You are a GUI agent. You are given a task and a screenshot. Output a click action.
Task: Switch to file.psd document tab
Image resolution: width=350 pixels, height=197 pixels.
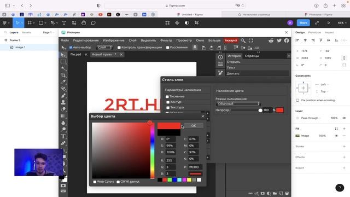[x=75, y=54]
